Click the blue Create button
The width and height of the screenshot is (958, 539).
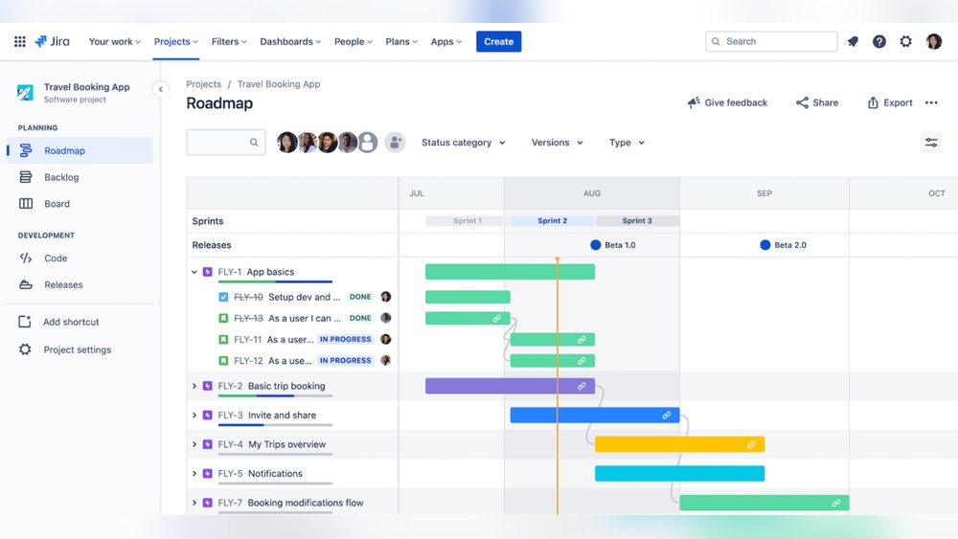pos(498,41)
